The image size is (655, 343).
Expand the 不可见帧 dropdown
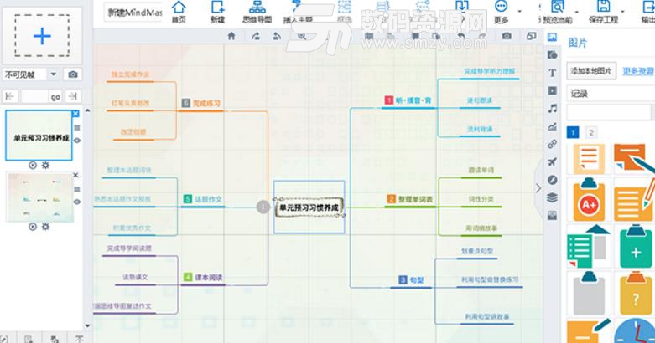pyautogui.click(x=54, y=74)
